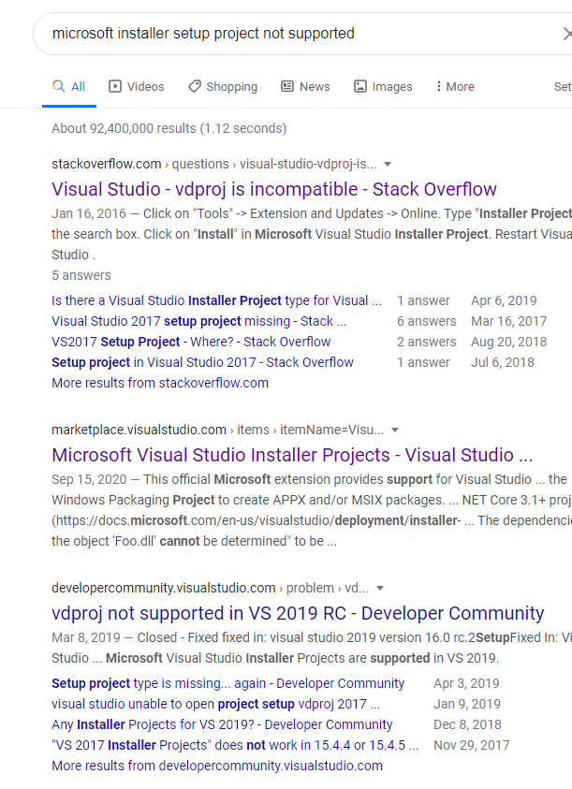The width and height of the screenshot is (572, 789).
Task: Switch to the News tab
Action: click(305, 86)
